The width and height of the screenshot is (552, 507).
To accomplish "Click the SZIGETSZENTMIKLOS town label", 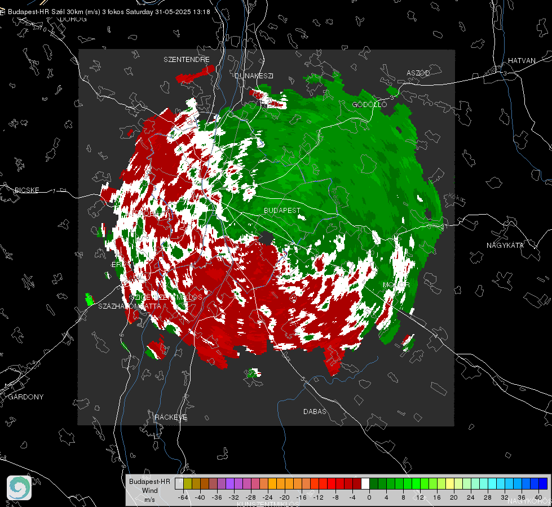I will (x=166, y=297).
